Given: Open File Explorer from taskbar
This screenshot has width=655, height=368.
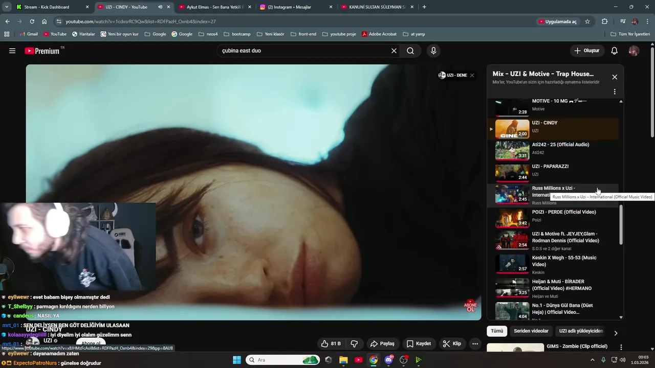Looking at the screenshot, I should coord(343,360).
